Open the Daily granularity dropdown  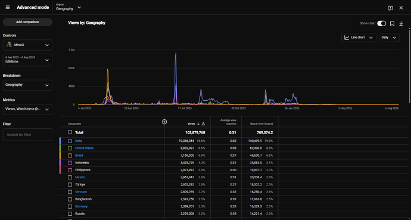[389, 38]
